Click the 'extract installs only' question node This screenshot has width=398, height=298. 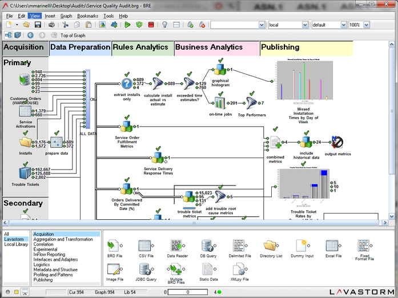[127, 83]
